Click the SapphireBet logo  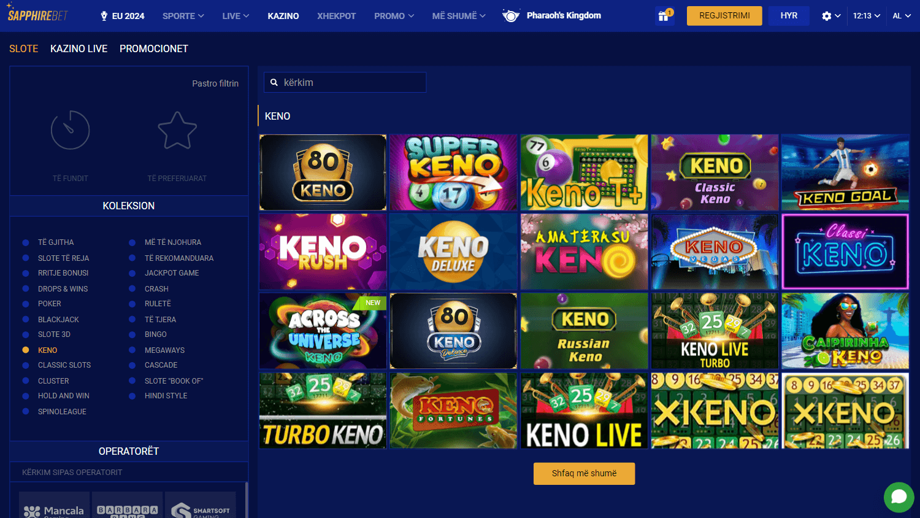point(37,14)
